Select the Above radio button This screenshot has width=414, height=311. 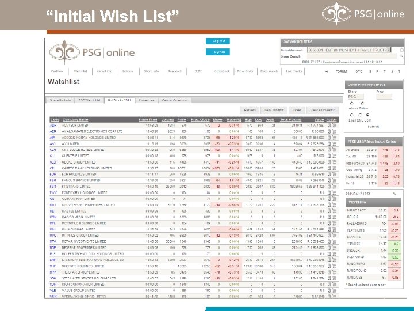coord(352,104)
